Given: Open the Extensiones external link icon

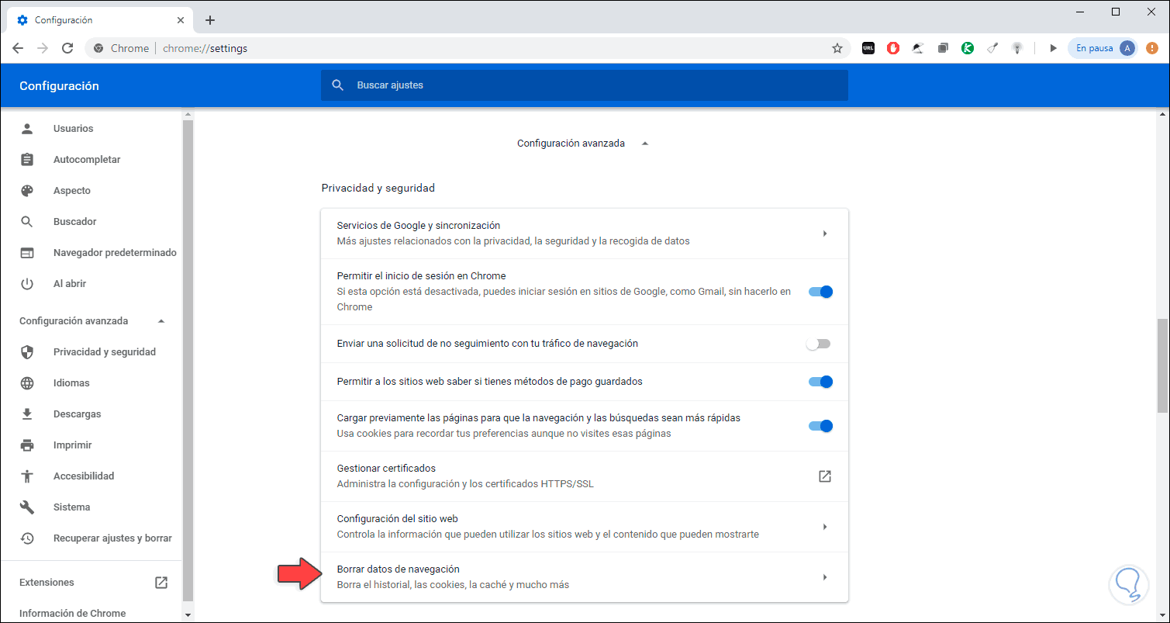Looking at the screenshot, I should tap(161, 583).
